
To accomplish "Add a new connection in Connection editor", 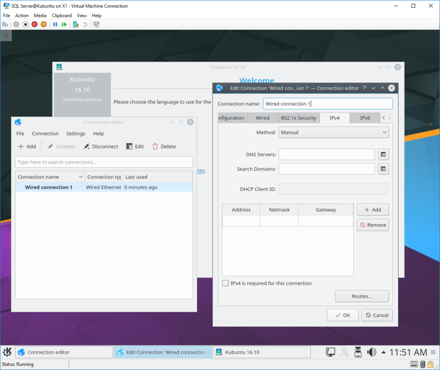I will click(27, 146).
